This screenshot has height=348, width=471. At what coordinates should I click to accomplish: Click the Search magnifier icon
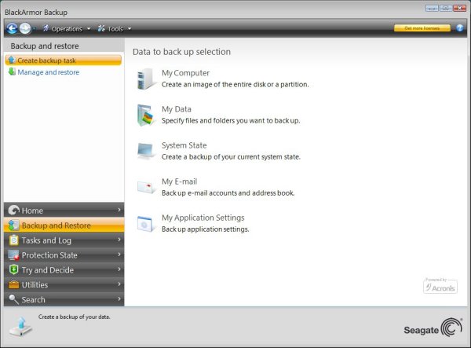tap(13, 299)
